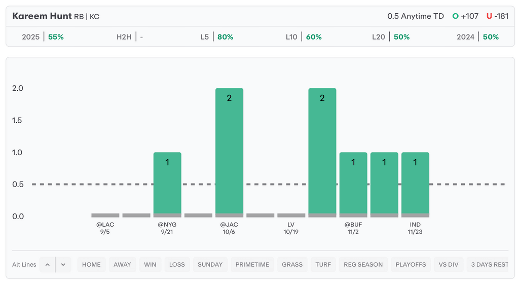Click the @JAC 10/6 green bar
The image size is (519, 286).
click(229, 152)
